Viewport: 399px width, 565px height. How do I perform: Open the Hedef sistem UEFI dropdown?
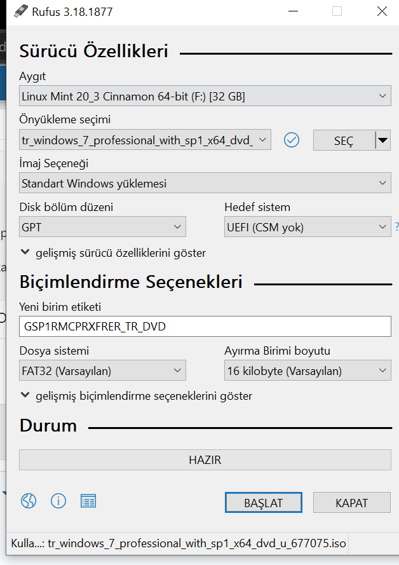click(x=308, y=227)
